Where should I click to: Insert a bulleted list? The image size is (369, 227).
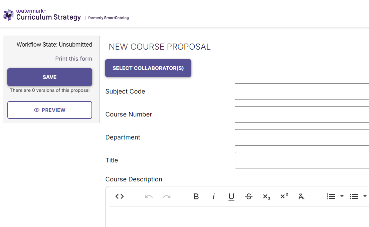354,196
